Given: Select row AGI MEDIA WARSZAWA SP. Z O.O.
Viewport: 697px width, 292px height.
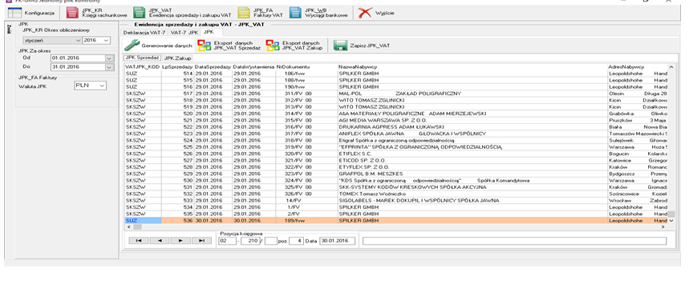Looking at the screenshot, I should [x=396, y=120].
